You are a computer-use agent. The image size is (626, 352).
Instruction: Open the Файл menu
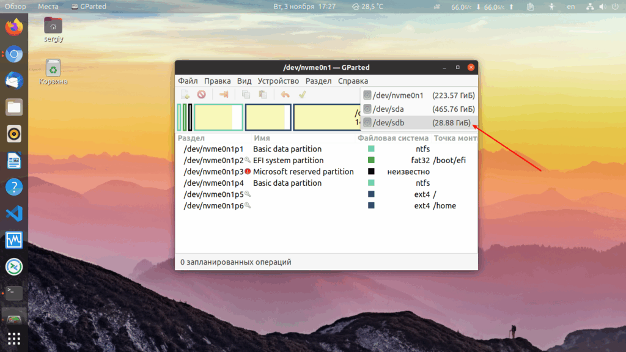tap(188, 81)
